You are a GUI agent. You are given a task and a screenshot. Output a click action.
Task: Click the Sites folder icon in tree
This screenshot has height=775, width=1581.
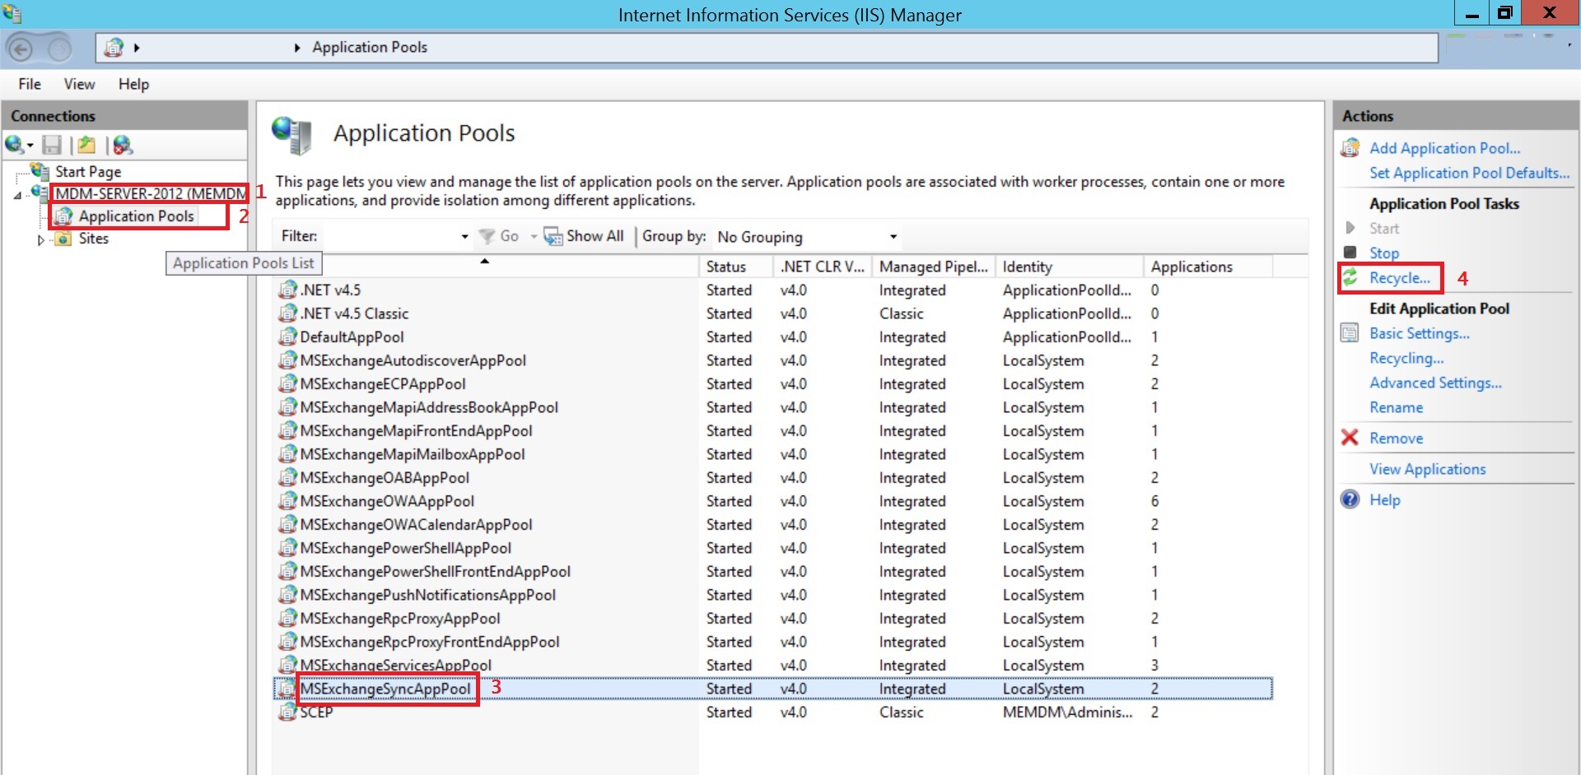point(63,239)
